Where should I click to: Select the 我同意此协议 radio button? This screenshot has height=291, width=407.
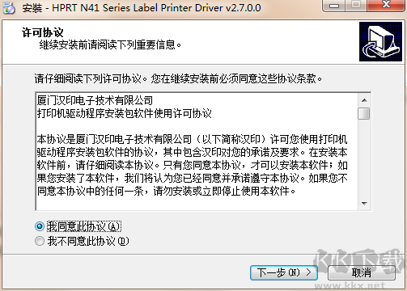point(40,226)
